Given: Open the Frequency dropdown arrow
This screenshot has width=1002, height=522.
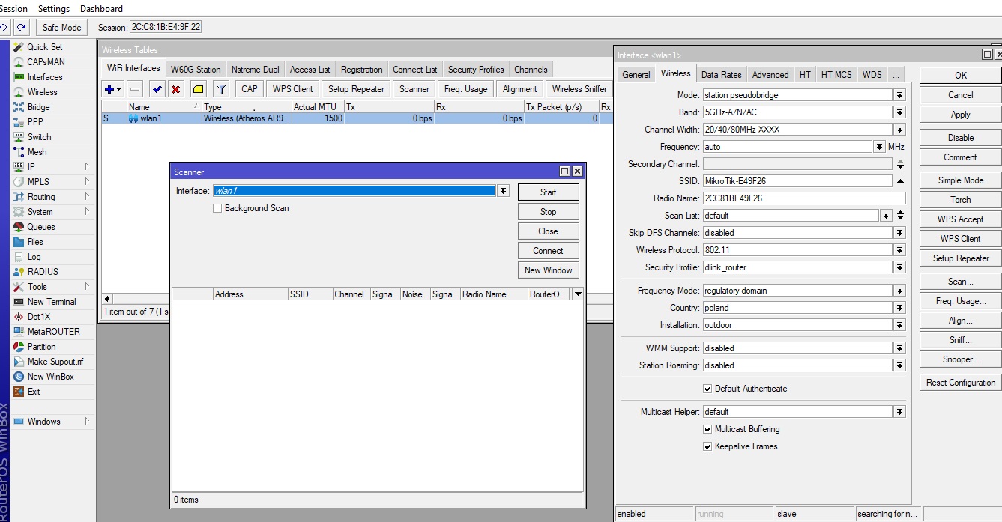Looking at the screenshot, I should [879, 147].
